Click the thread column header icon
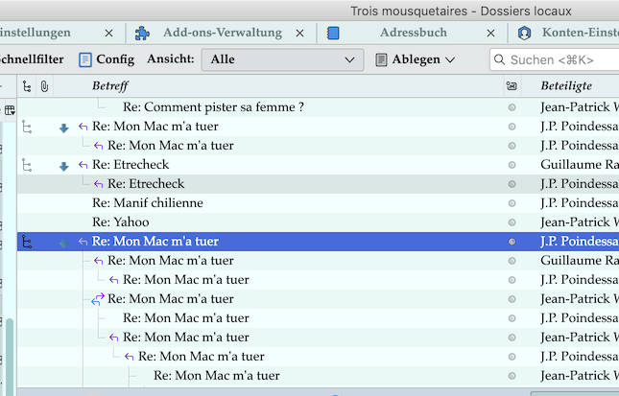This screenshot has height=396, width=619. point(27,86)
